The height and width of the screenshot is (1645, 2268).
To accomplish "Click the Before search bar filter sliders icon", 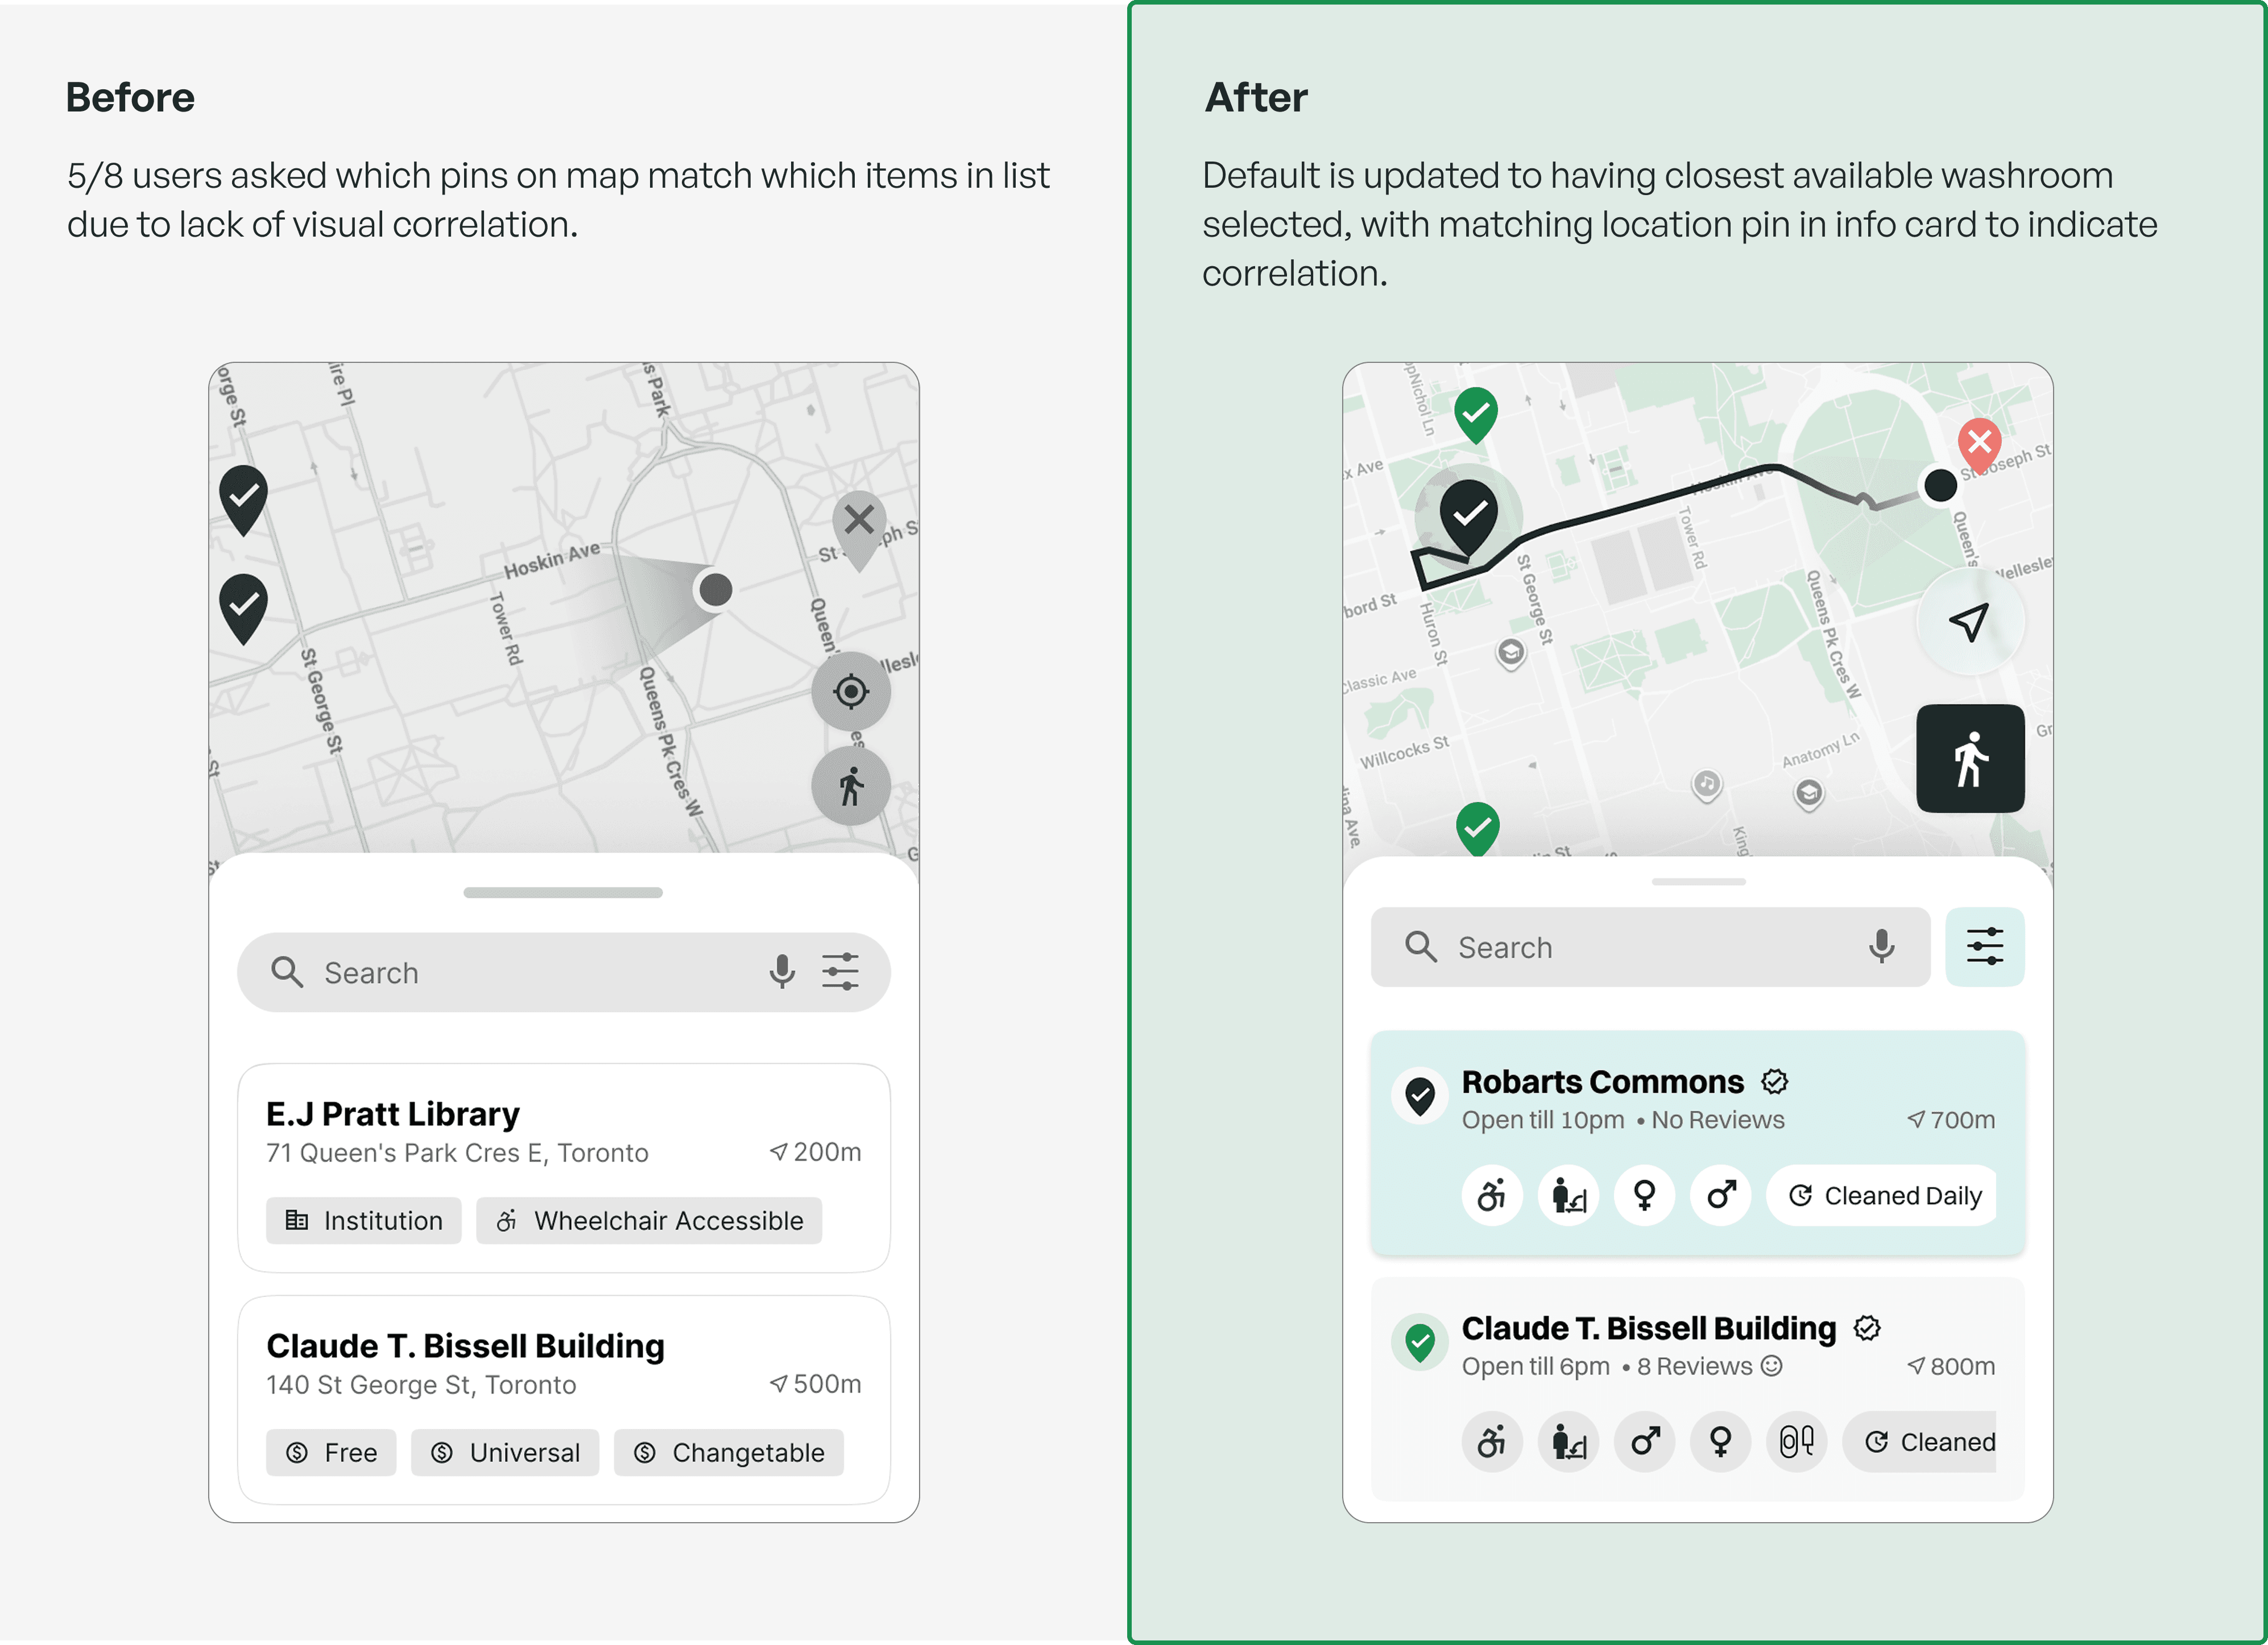I will tap(840, 971).
